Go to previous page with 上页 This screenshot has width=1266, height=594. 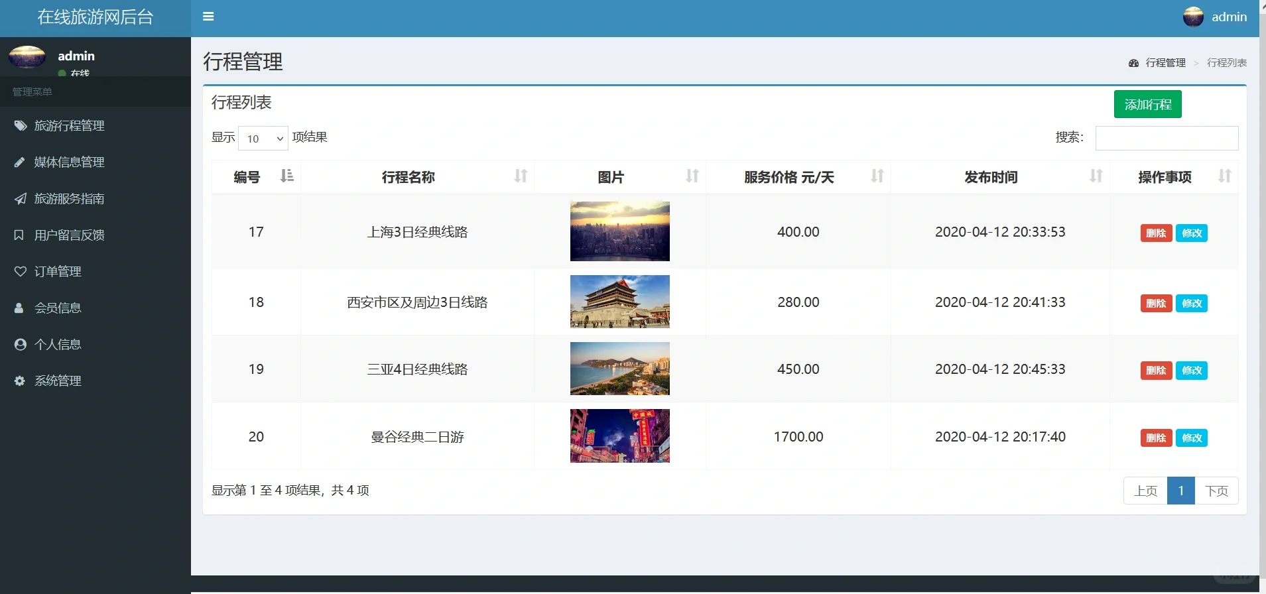[x=1145, y=491]
